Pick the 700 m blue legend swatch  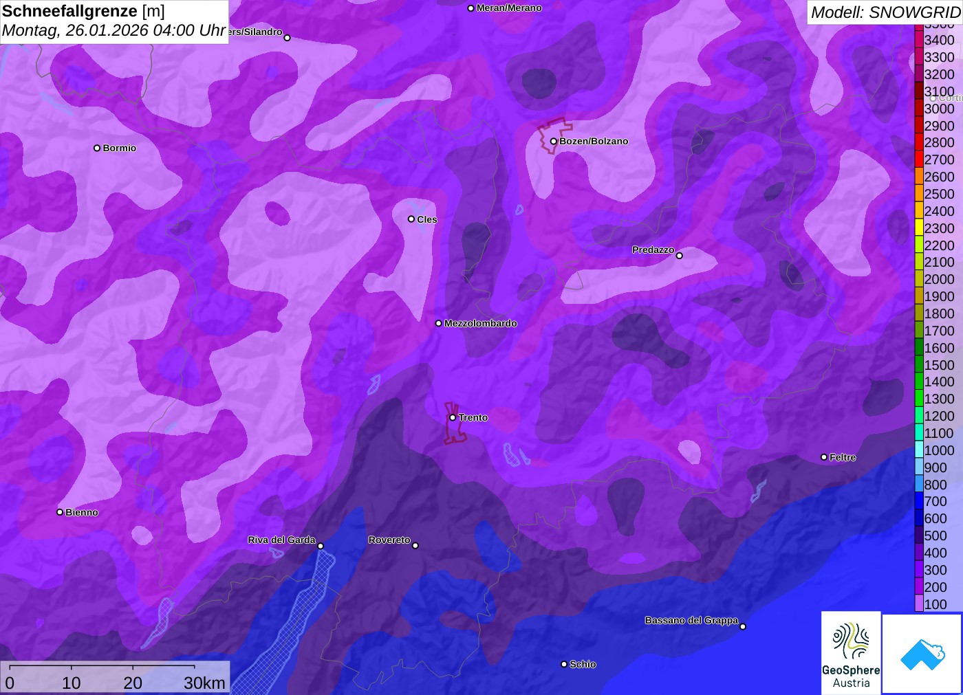click(918, 502)
